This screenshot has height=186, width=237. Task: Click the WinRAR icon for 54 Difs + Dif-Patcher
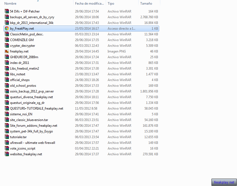click(x=7, y=11)
